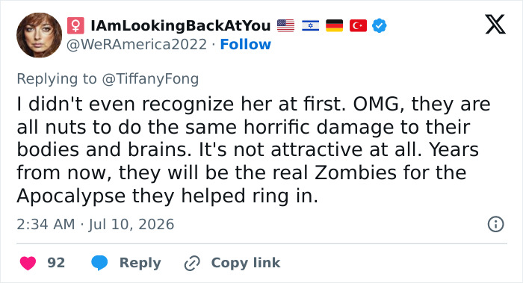This screenshot has width=523, height=283.
Task: Open the profile avatar photo
Action: coord(40,35)
